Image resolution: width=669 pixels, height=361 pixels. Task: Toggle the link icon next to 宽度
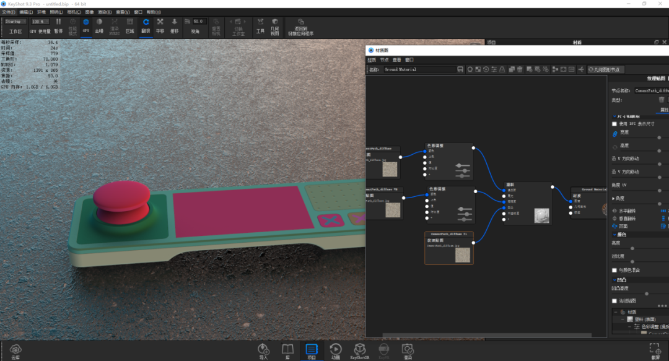tap(615, 134)
